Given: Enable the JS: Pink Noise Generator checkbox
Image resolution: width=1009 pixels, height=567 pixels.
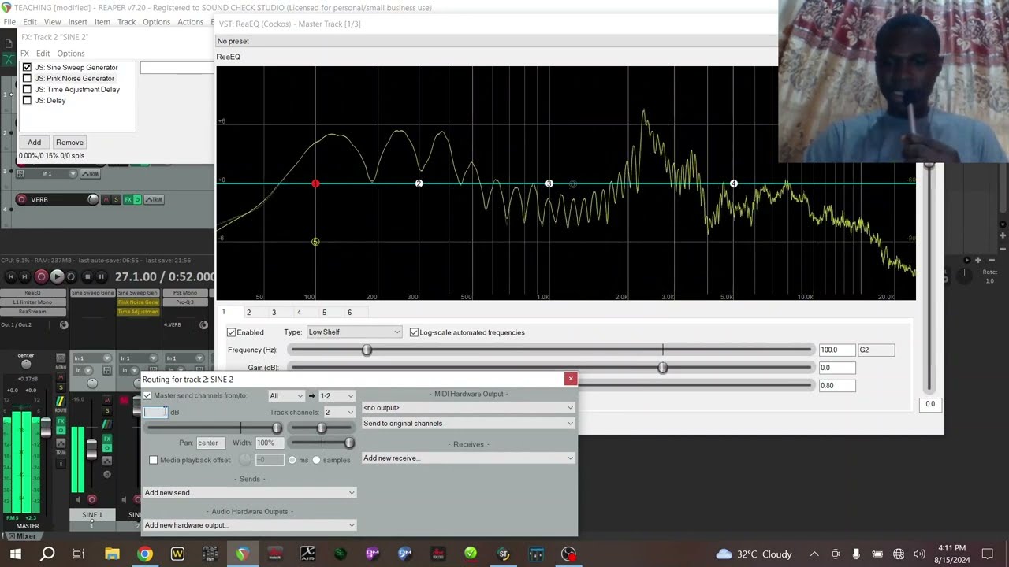Looking at the screenshot, I should 27,78.
